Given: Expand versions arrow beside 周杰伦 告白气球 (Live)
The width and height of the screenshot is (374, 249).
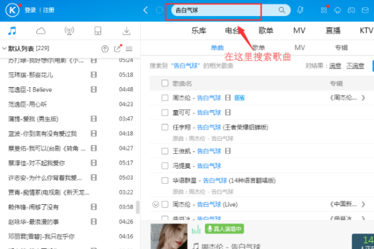Looking at the screenshot, I should [155, 204].
